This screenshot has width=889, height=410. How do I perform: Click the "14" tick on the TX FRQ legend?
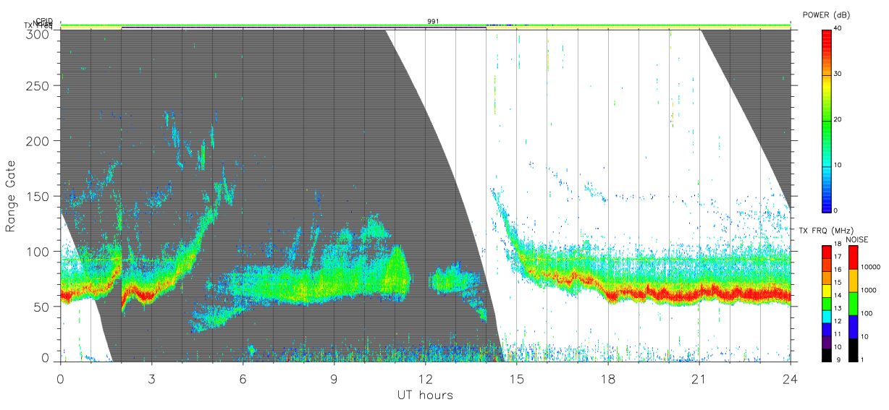[x=838, y=295]
